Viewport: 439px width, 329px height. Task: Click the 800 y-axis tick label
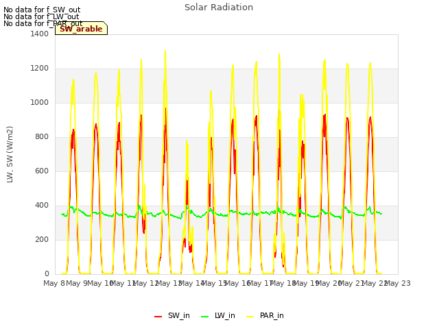click(x=42, y=137)
